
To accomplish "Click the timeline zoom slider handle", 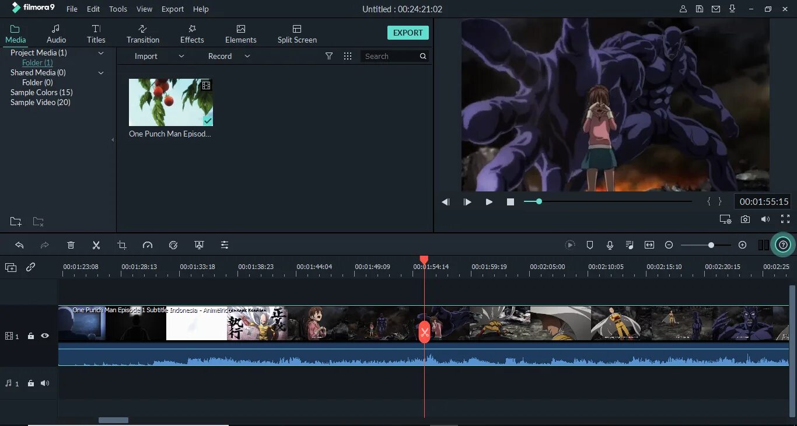I will pos(711,245).
